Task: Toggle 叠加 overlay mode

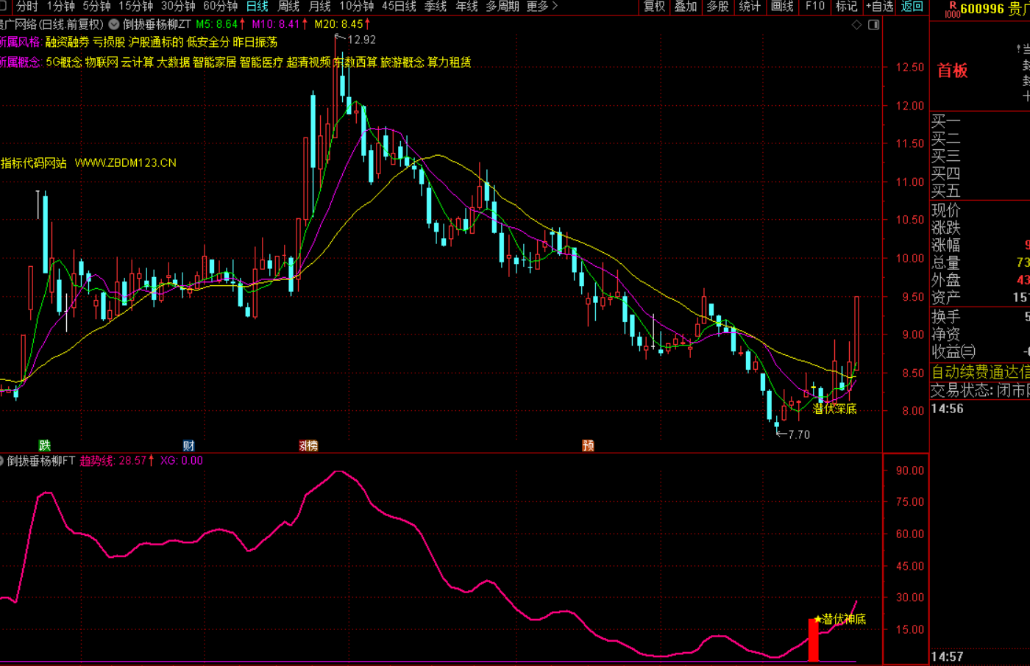Action: click(686, 7)
